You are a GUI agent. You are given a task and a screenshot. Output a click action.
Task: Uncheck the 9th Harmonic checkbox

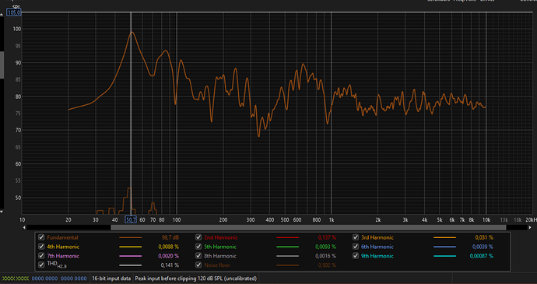coord(356,255)
